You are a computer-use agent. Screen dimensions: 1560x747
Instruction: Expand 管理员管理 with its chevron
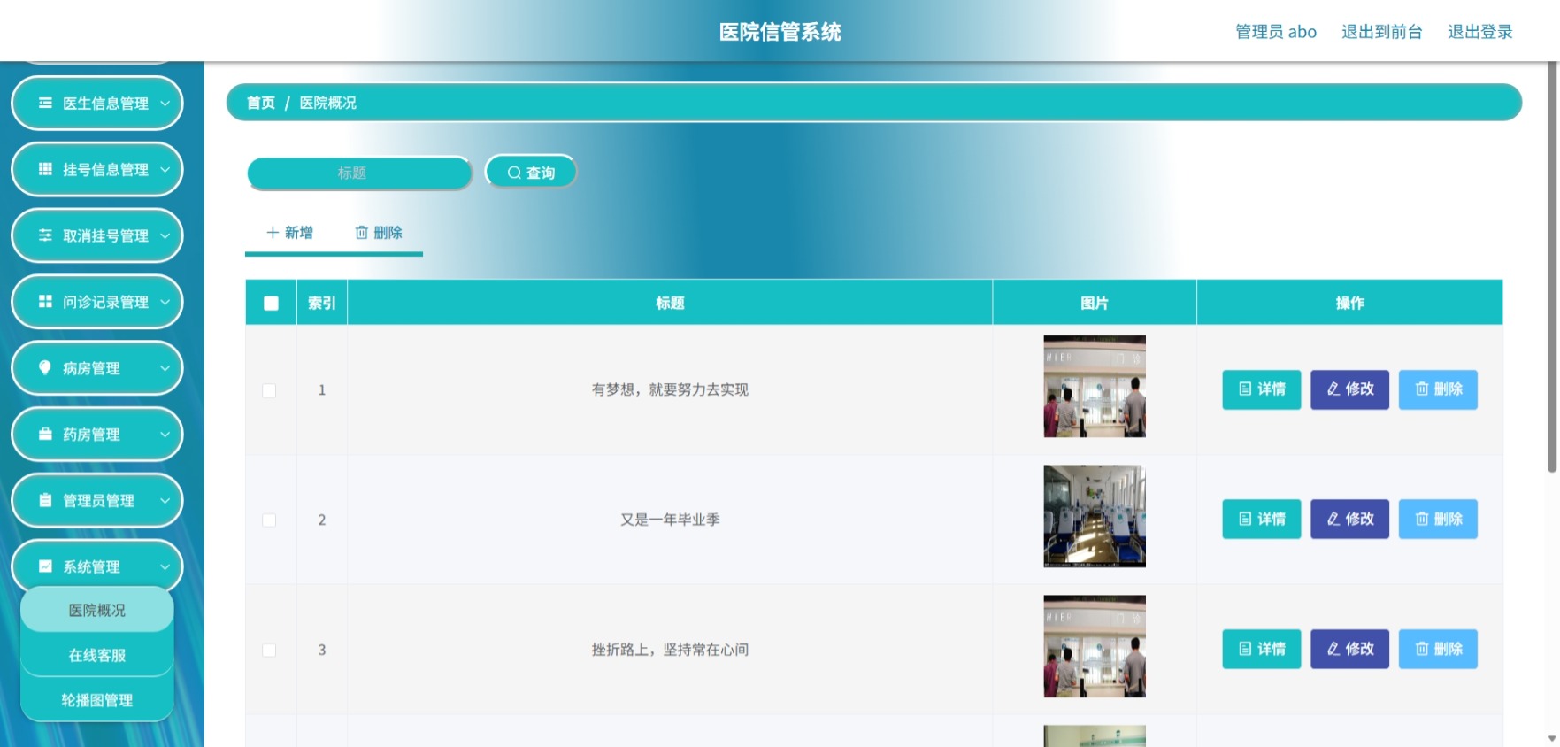(165, 500)
